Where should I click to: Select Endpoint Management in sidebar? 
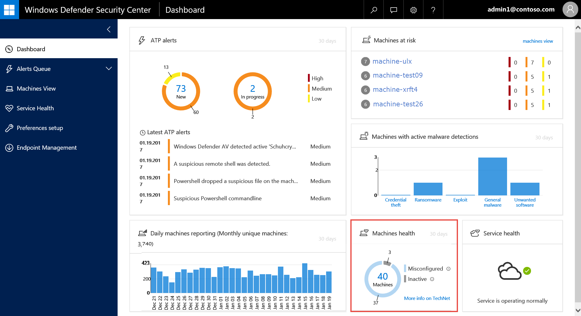(47, 148)
